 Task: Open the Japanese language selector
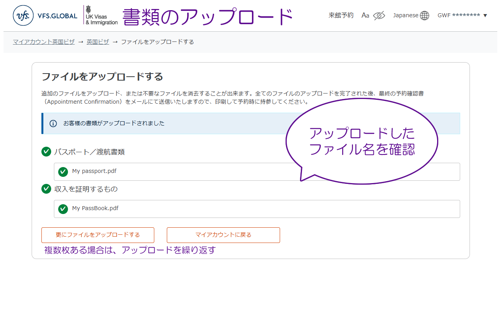click(405, 16)
